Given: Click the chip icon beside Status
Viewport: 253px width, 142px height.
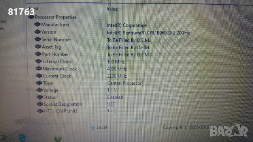Looking at the screenshot, I should coord(40,97).
